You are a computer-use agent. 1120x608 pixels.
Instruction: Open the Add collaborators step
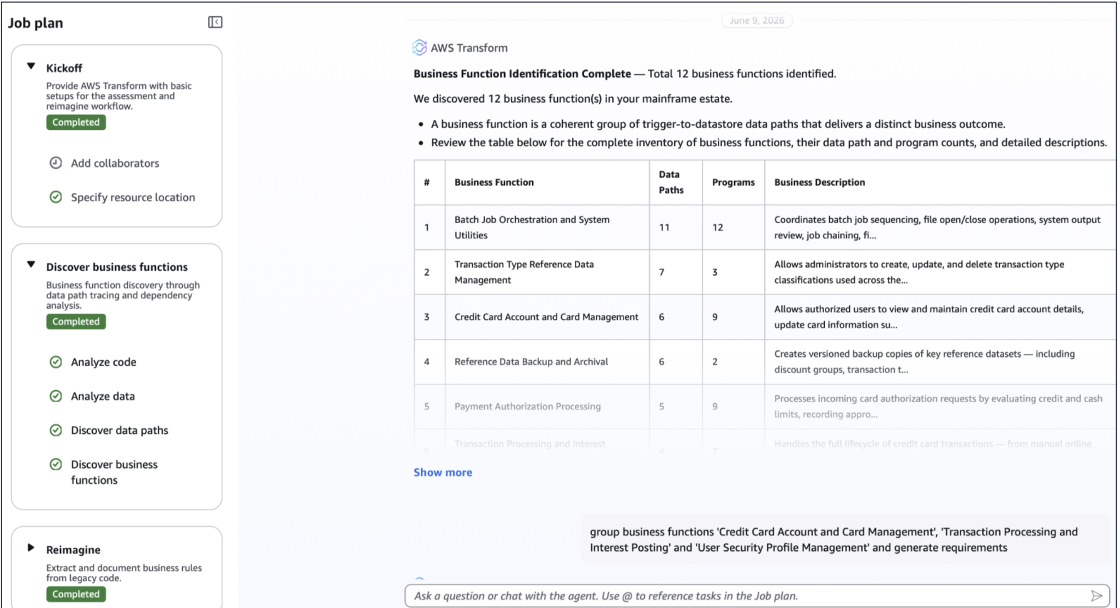(115, 163)
